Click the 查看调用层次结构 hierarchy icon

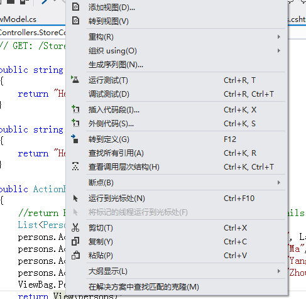(x=75, y=166)
